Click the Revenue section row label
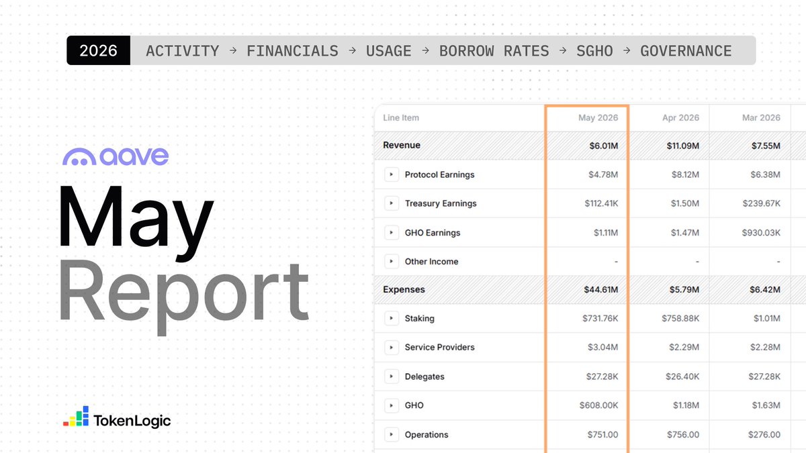 pyautogui.click(x=402, y=145)
